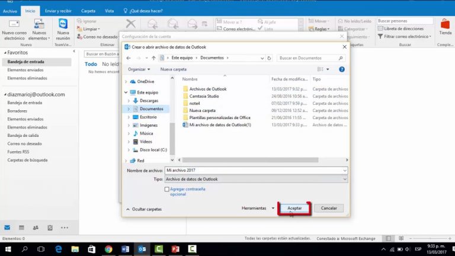
Task: Click Outlook icon on the taskbar
Action: click(x=142, y=249)
